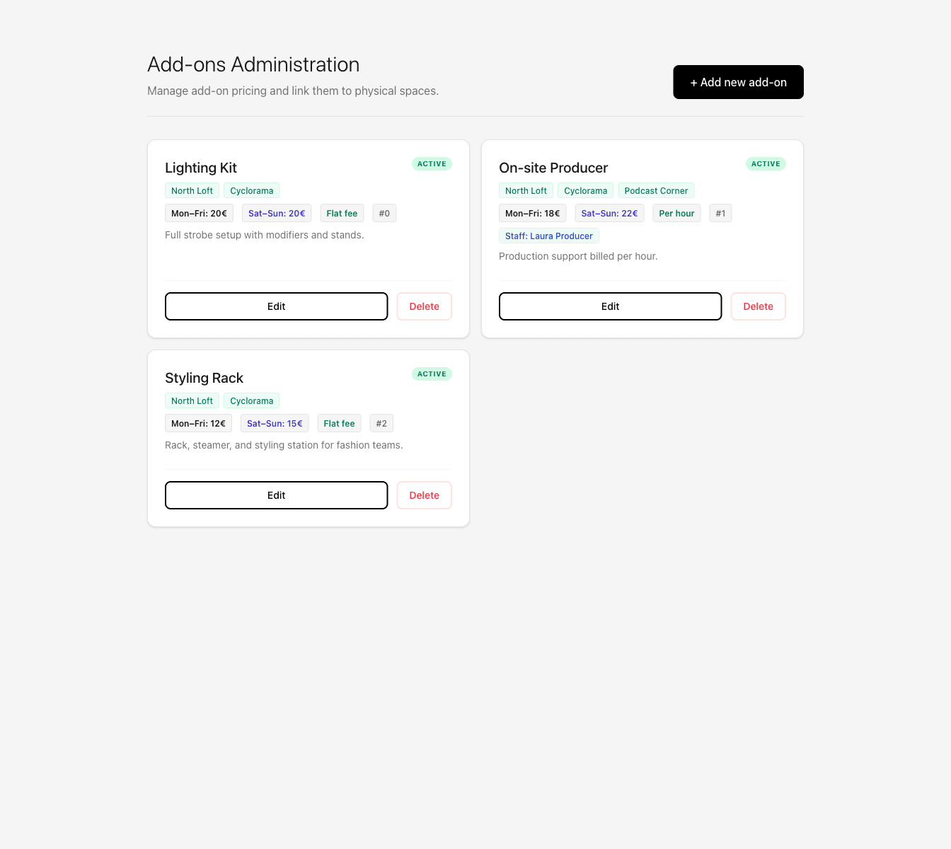The image size is (951, 849).
Task: Click the Per hour chip on On-site Producer
Action: tap(676, 213)
